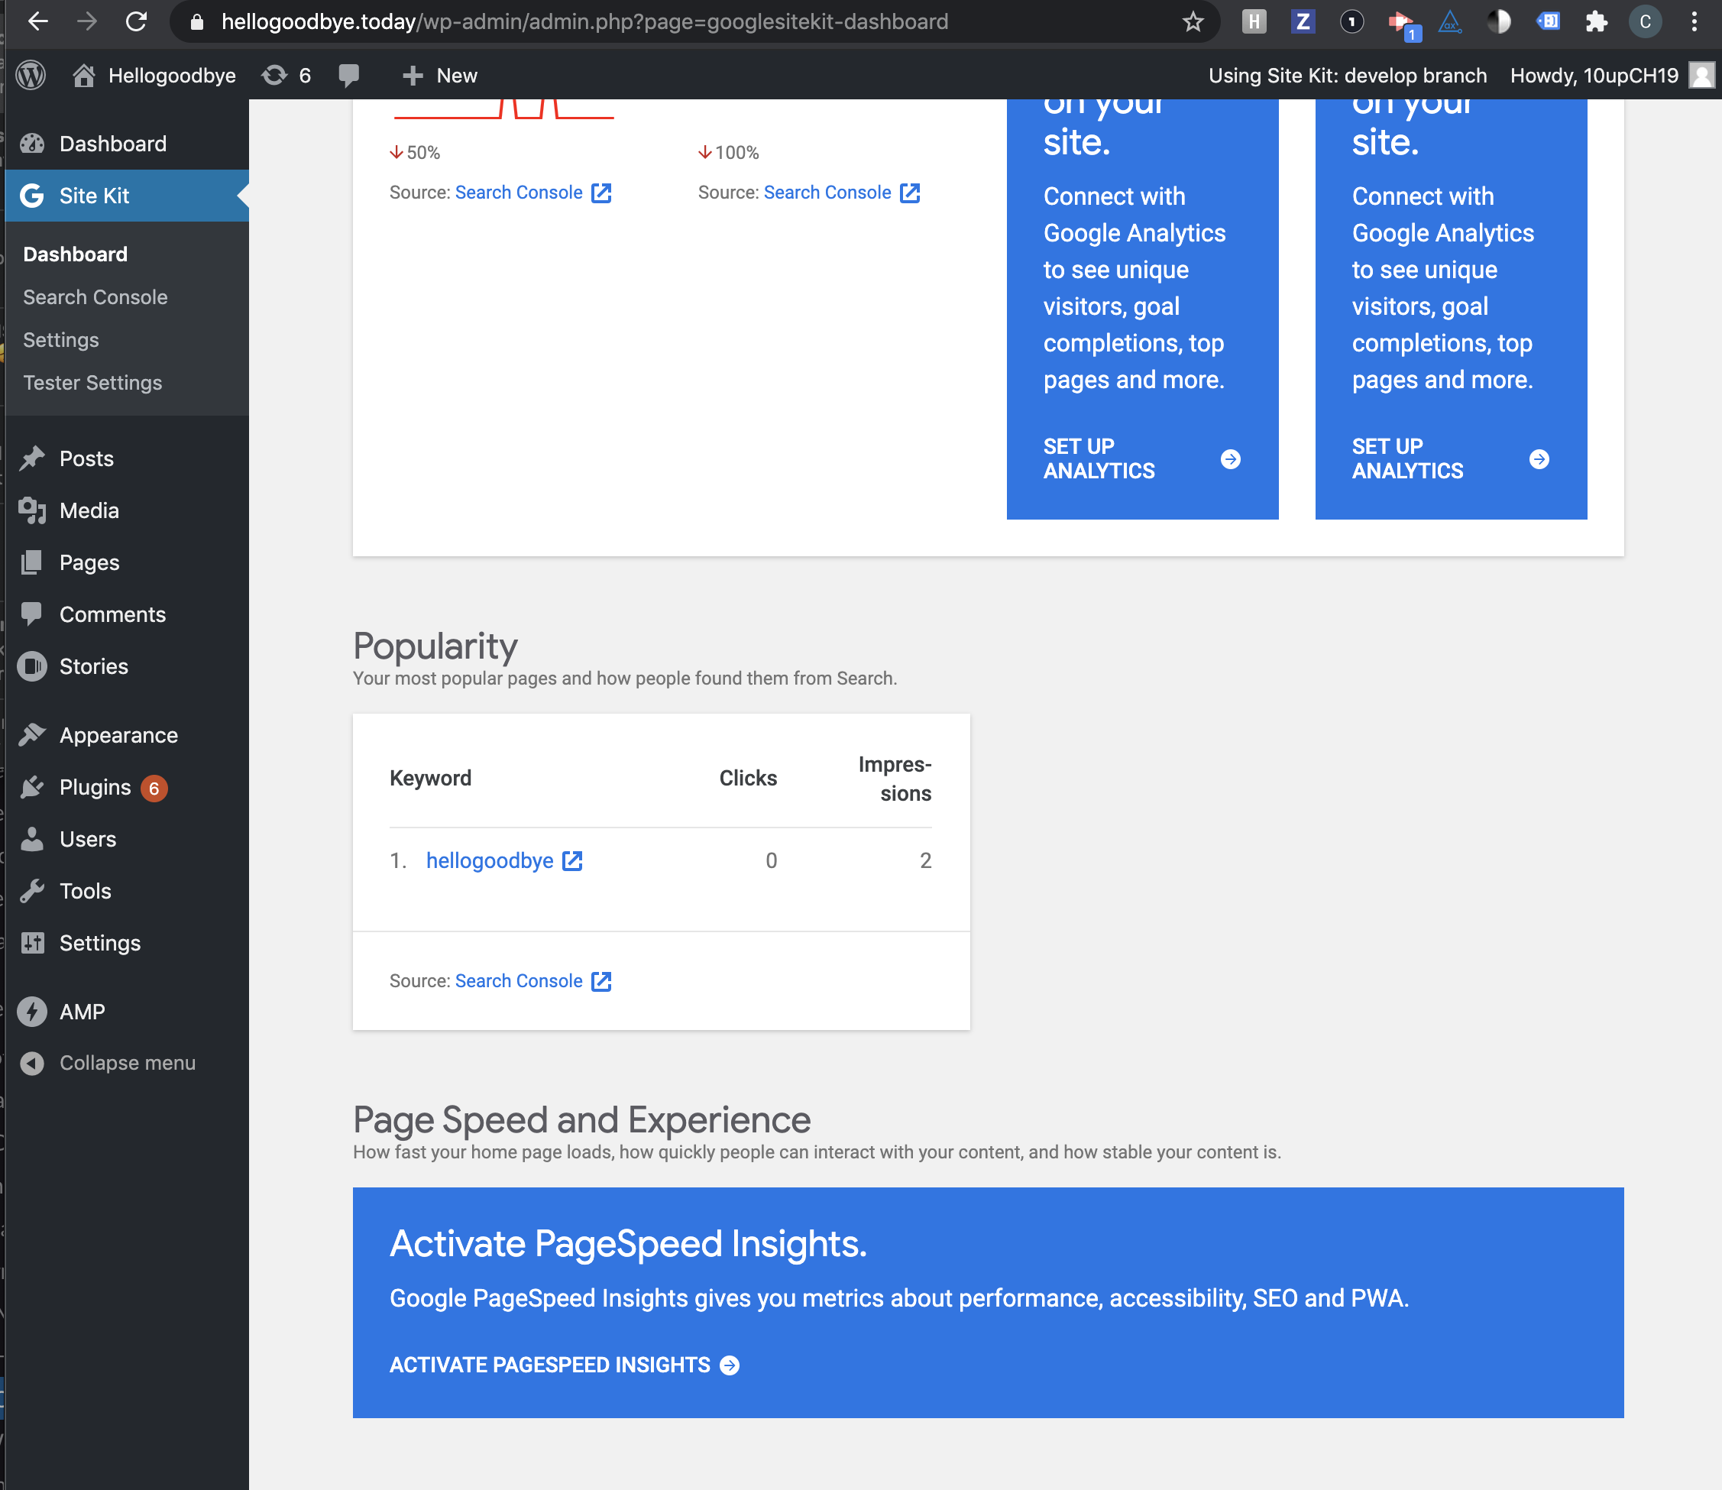Click the Keyword column header
Screen dimensions: 1722x1490
[431, 779]
